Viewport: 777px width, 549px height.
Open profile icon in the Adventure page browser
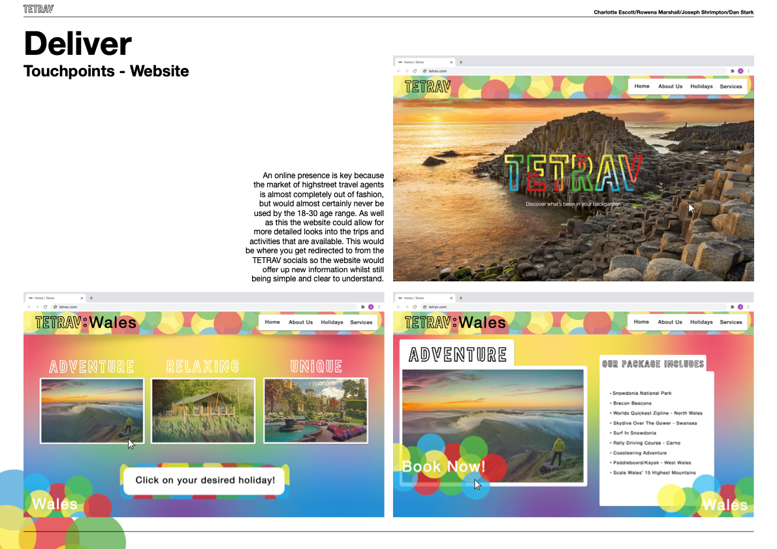point(740,307)
